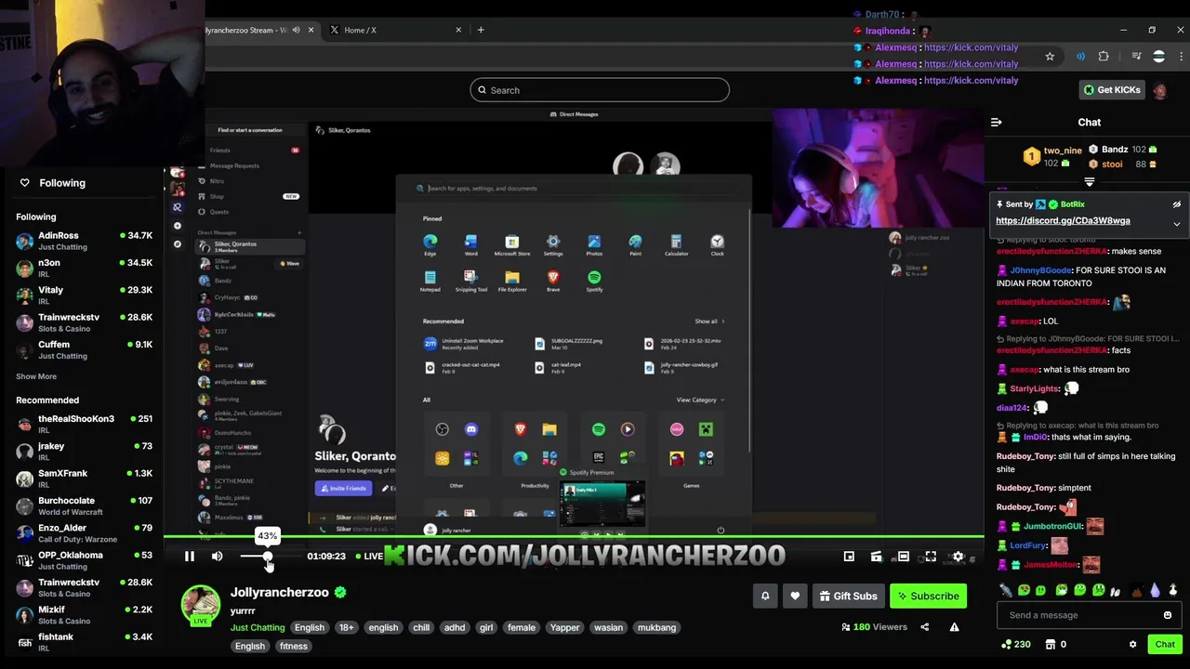Toggle notifications bell for Jollyrancherzoo
Viewport: 1190px width, 669px height.
click(765, 597)
